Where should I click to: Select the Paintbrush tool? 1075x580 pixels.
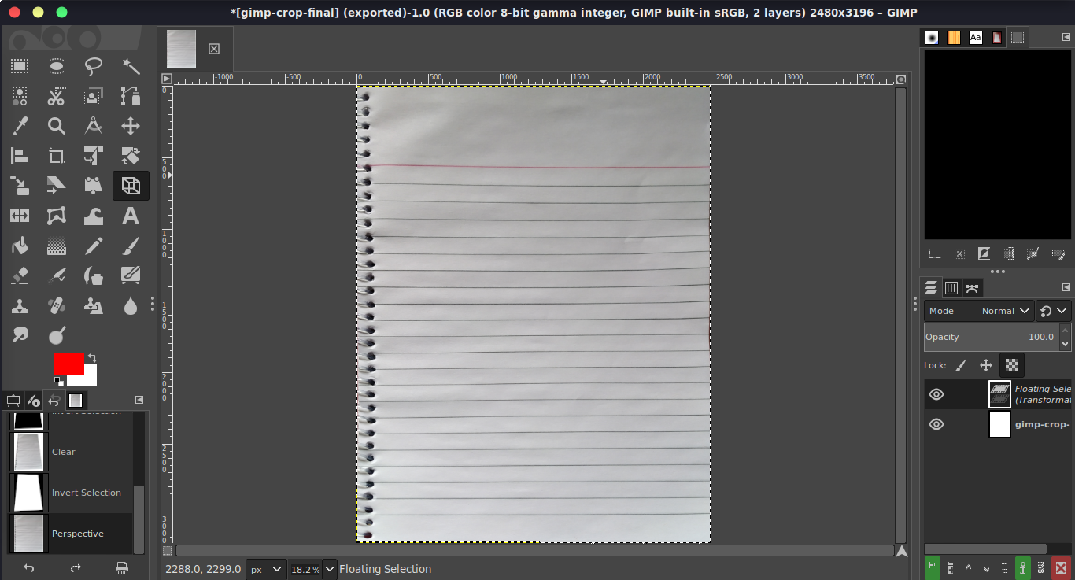coord(131,246)
